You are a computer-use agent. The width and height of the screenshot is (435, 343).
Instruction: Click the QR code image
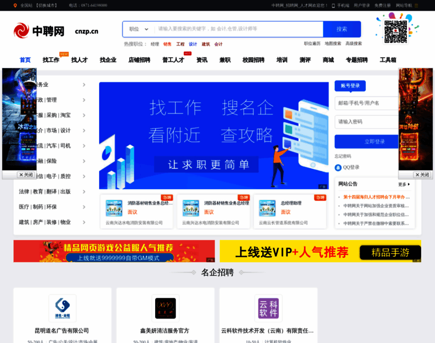[x=396, y=31]
